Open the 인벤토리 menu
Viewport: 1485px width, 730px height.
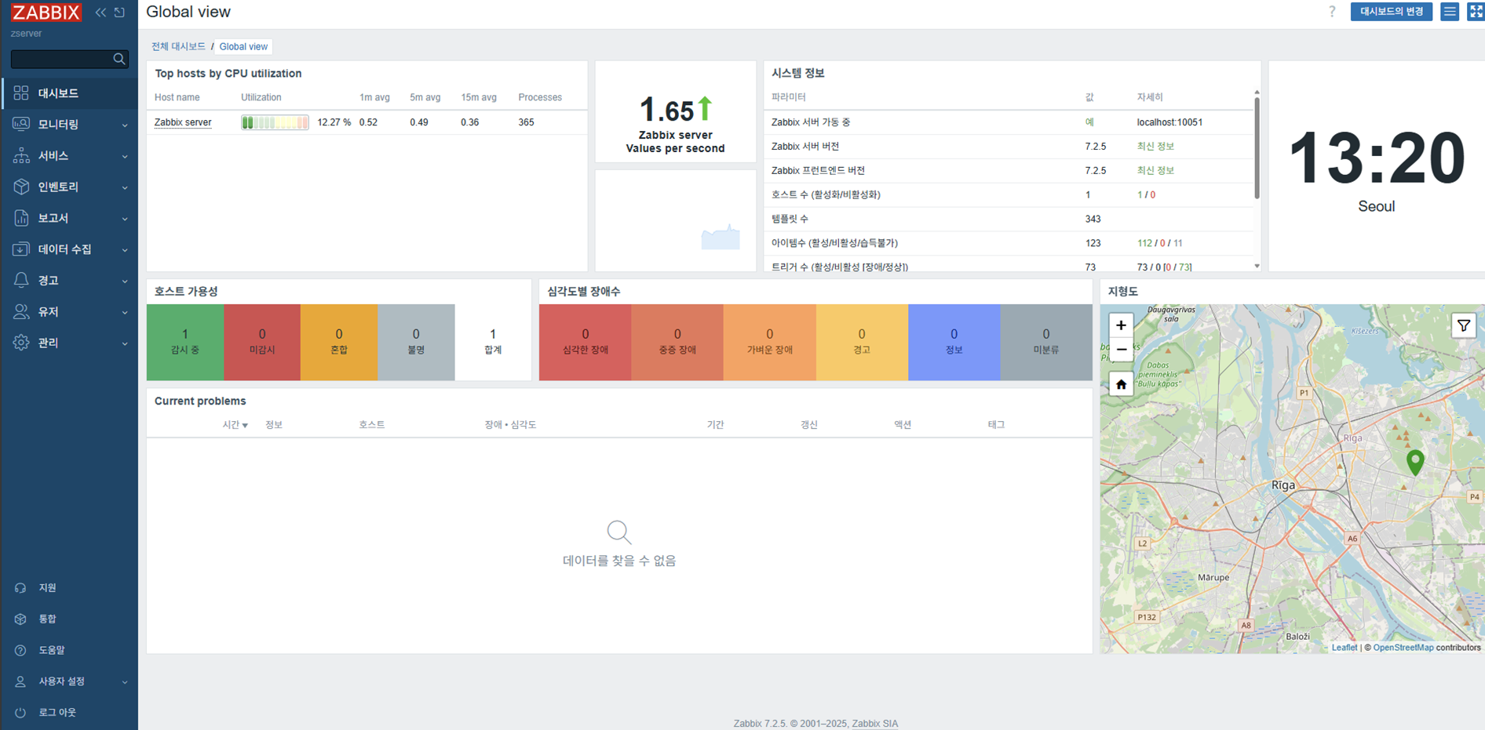[x=70, y=187]
